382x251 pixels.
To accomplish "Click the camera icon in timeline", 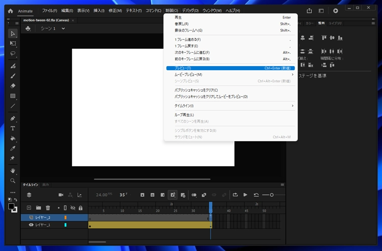I will (x=61, y=195).
